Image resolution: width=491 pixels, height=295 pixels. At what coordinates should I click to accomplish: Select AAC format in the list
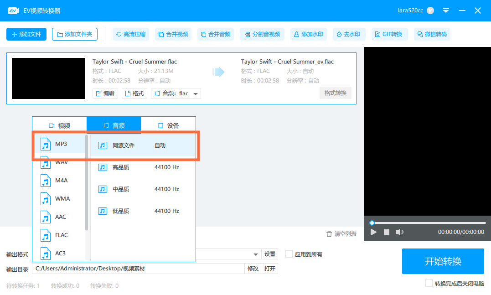[59, 217]
